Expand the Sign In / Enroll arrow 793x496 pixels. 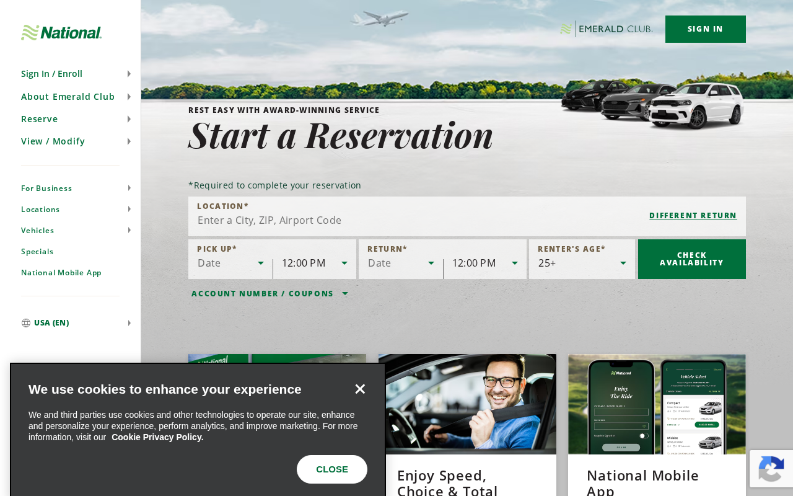pyautogui.click(x=129, y=74)
